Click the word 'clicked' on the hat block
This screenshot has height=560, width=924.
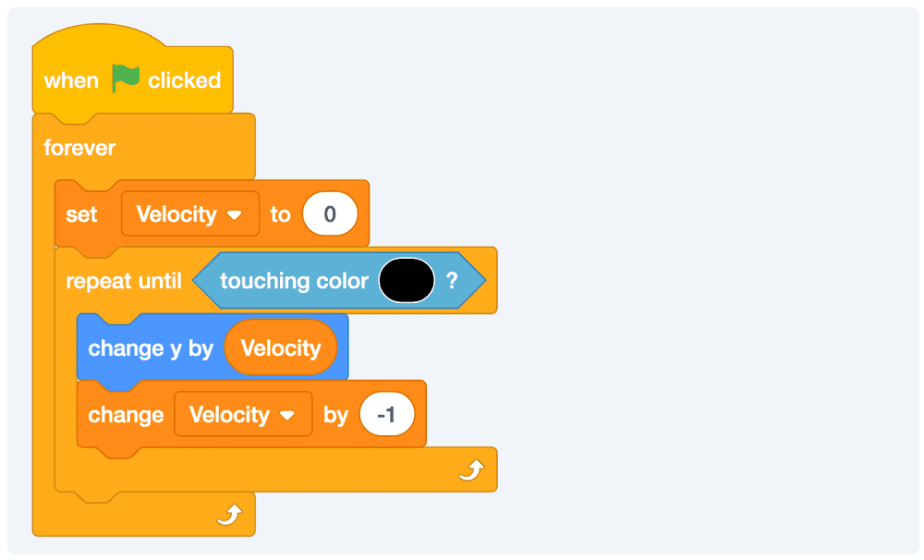point(184,80)
